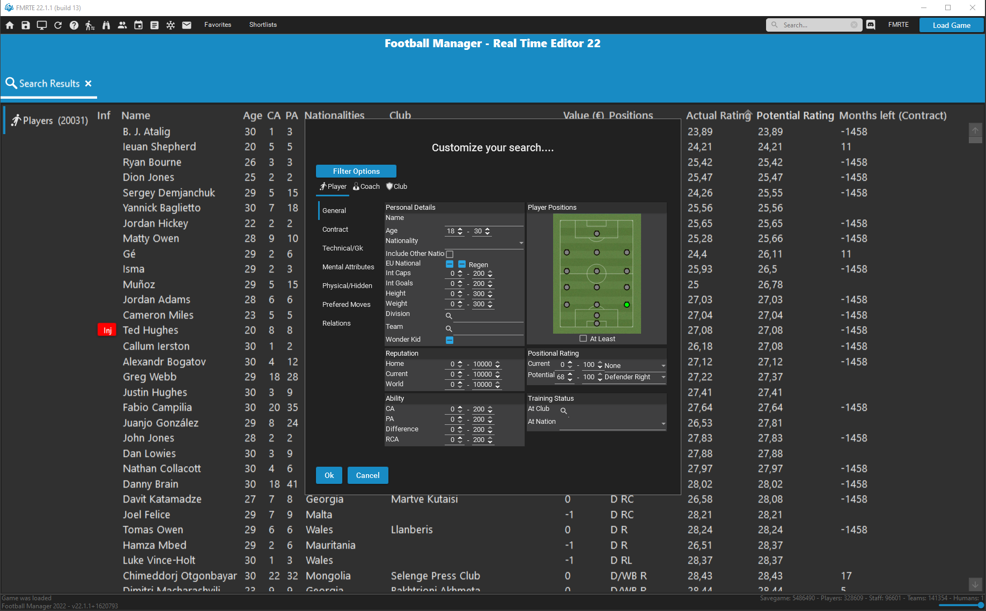
Task: Click the Filter Options button
Action: tap(356, 171)
